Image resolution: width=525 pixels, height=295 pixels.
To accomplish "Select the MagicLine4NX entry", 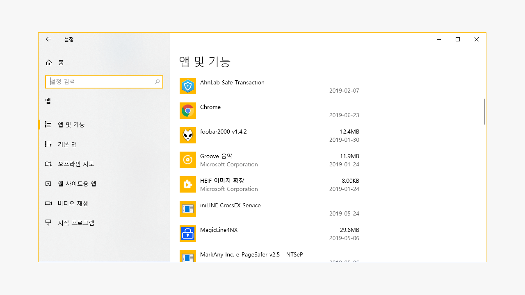I will point(269,234).
